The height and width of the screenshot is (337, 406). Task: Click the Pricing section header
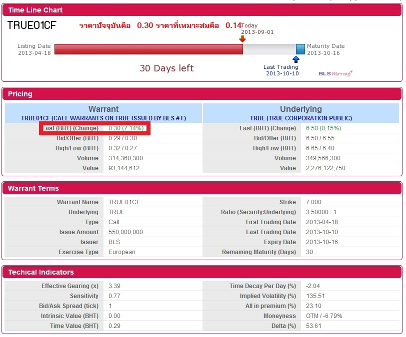[x=202, y=94]
